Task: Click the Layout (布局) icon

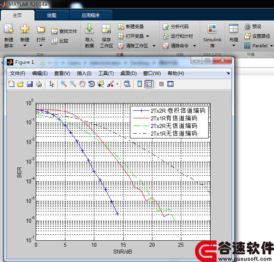Action: [233, 28]
